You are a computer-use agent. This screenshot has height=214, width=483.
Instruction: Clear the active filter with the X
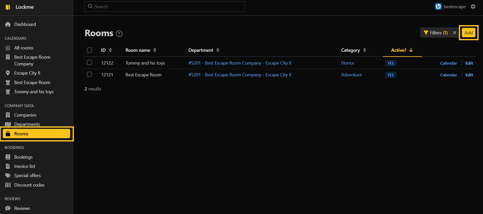click(x=454, y=33)
